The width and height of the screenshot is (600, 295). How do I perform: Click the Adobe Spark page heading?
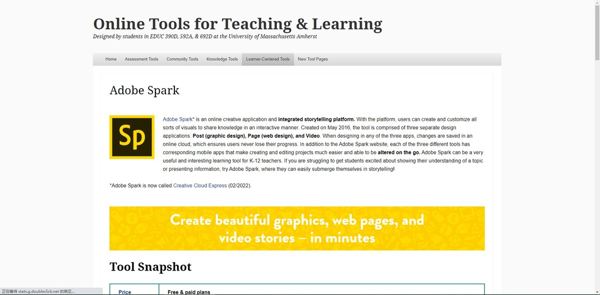tap(144, 90)
